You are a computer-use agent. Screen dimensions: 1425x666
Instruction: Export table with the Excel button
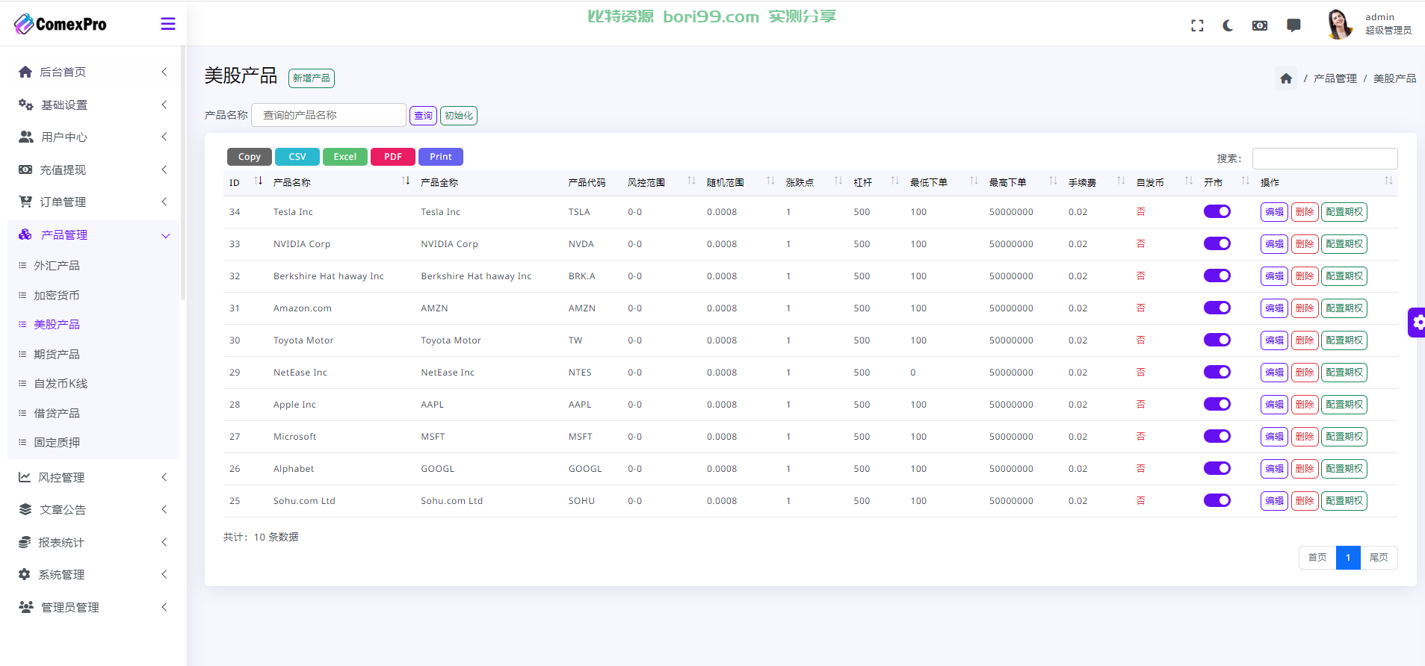click(345, 157)
